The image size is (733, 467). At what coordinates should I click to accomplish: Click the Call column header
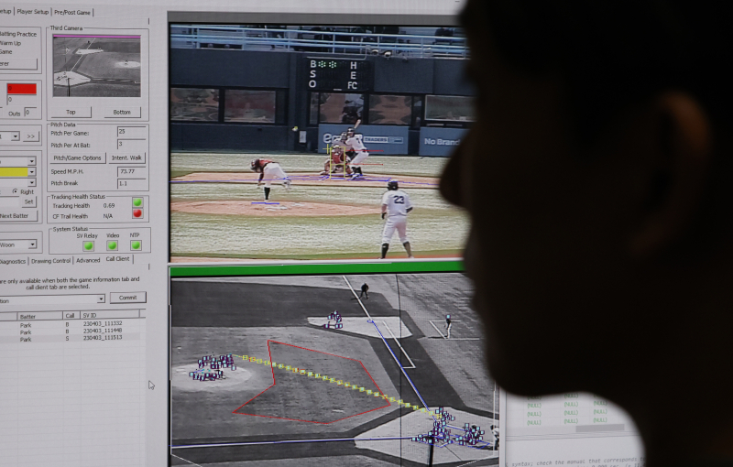click(71, 316)
